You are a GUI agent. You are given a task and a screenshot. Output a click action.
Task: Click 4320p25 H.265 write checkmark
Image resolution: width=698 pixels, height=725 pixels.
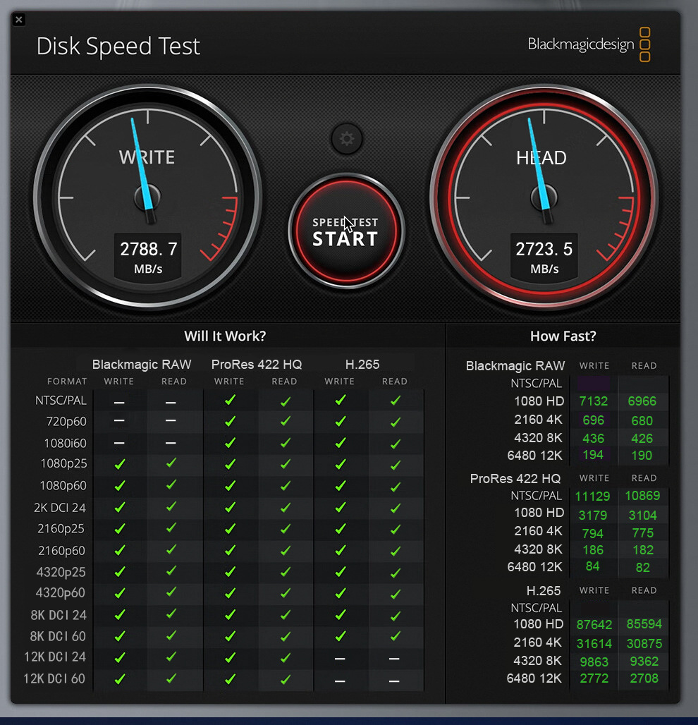(341, 572)
